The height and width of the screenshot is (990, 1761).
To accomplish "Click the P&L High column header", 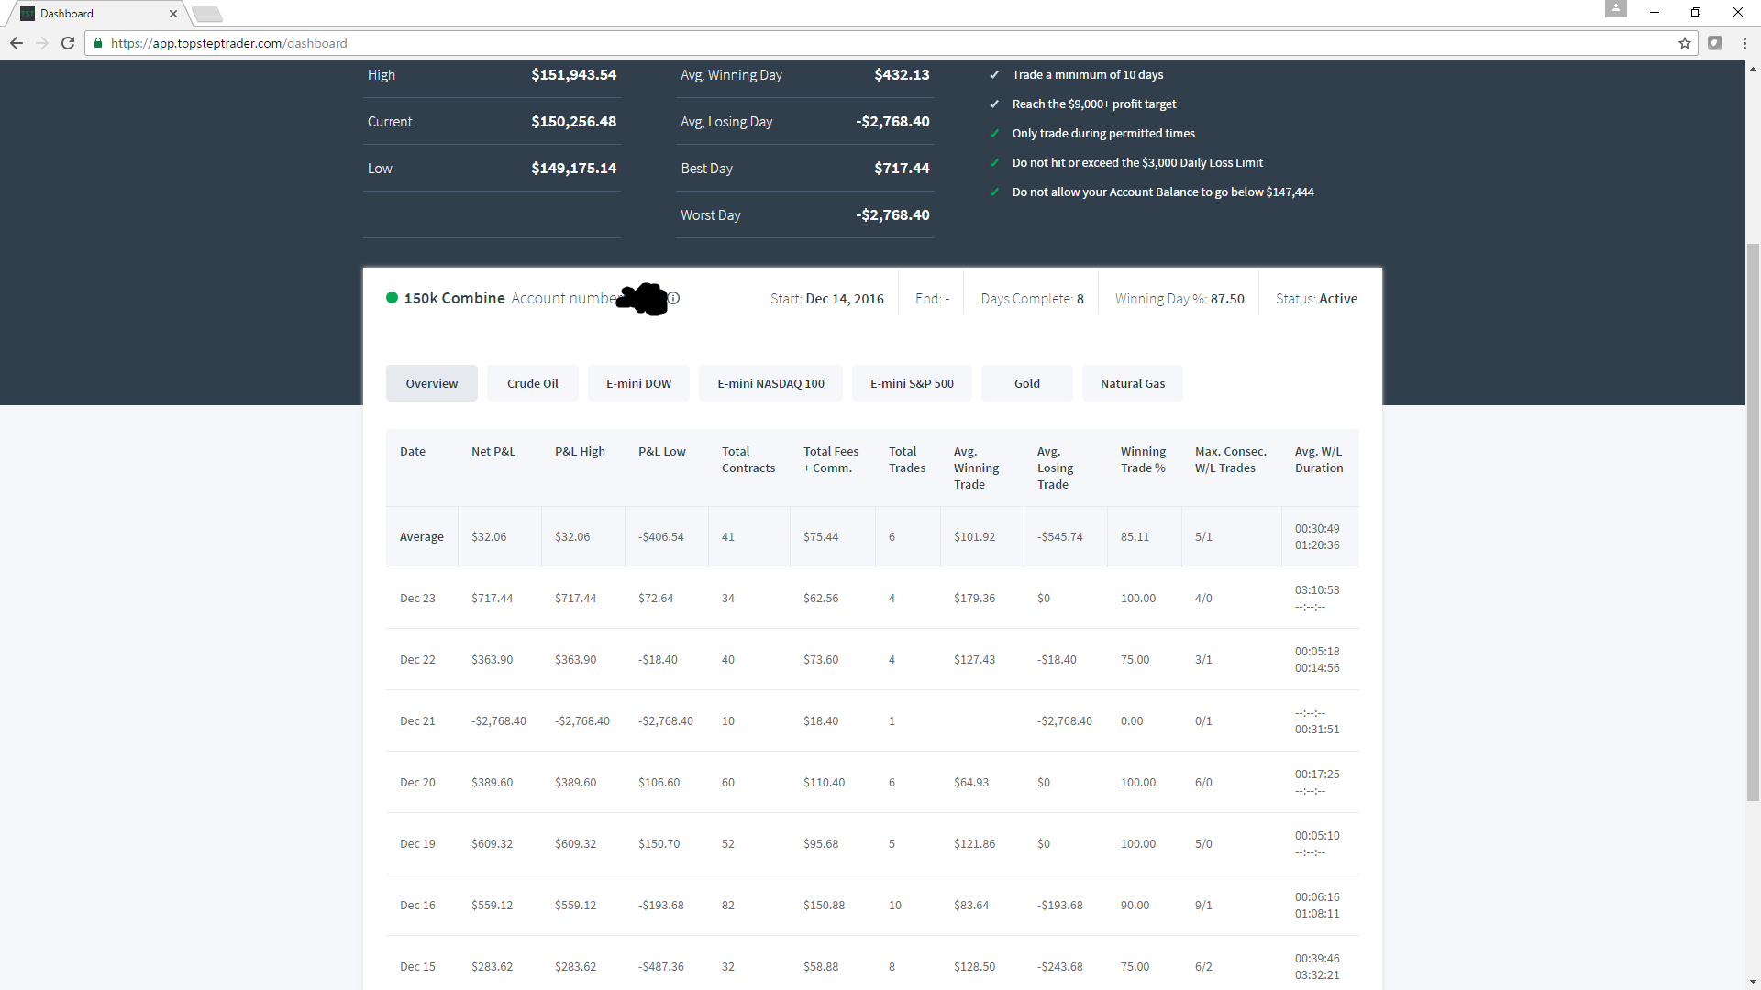I will pyautogui.click(x=580, y=451).
